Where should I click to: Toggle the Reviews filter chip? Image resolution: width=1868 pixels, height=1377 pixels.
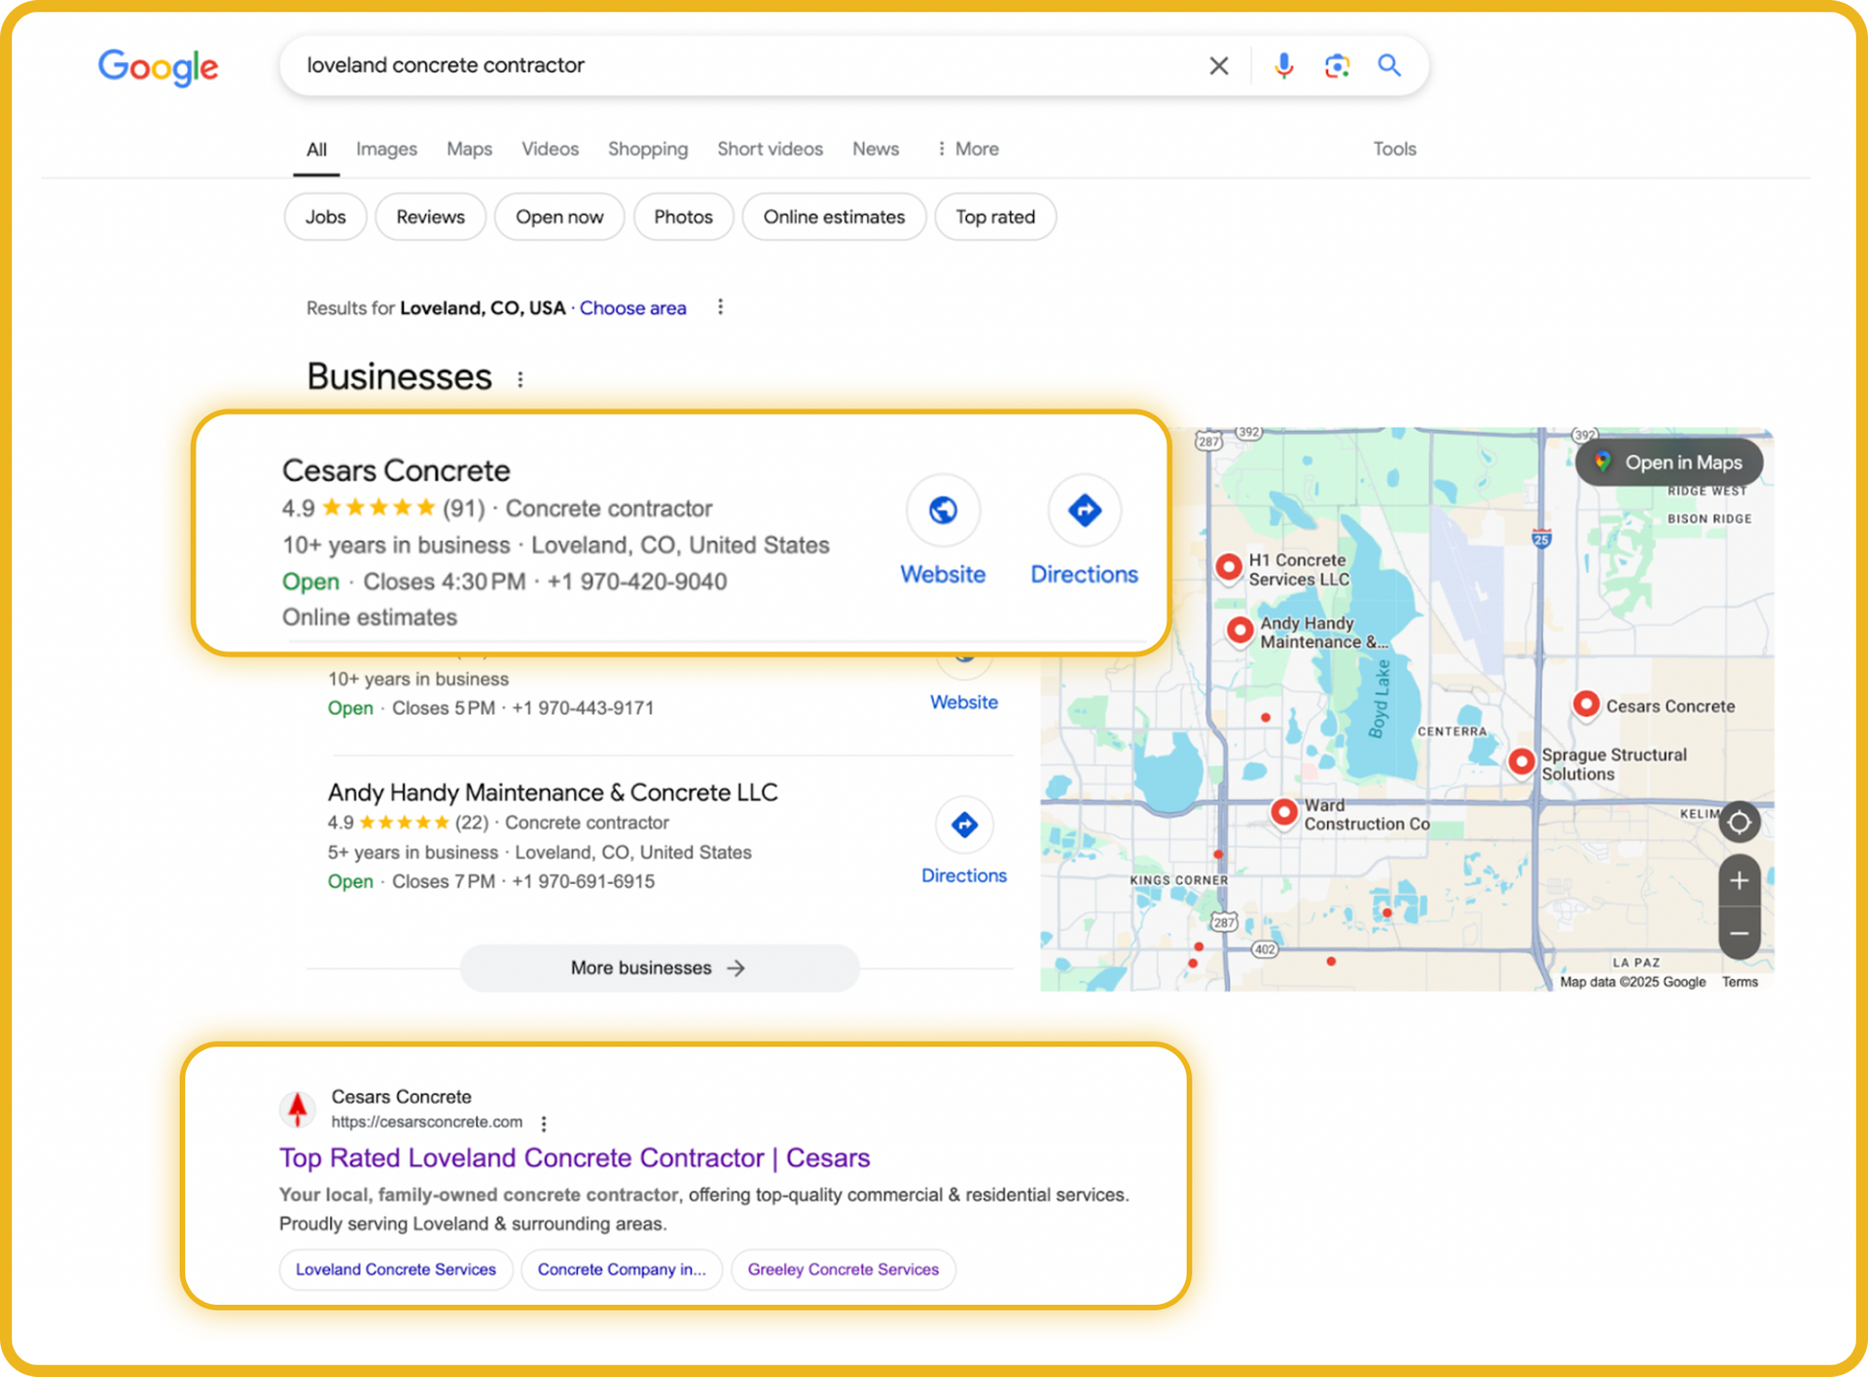430,217
